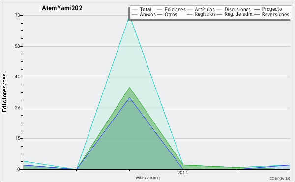Click the red Reversiones legend line swatch

pyautogui.click(x=257, y=14)
